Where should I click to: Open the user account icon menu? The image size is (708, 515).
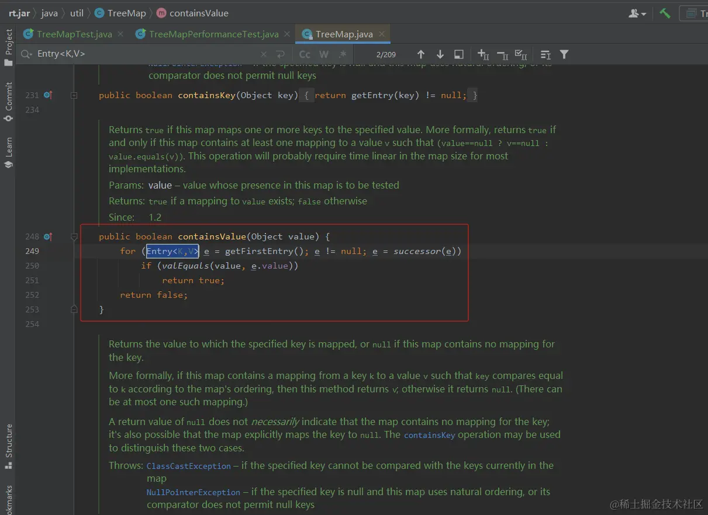tap(637, 13)
